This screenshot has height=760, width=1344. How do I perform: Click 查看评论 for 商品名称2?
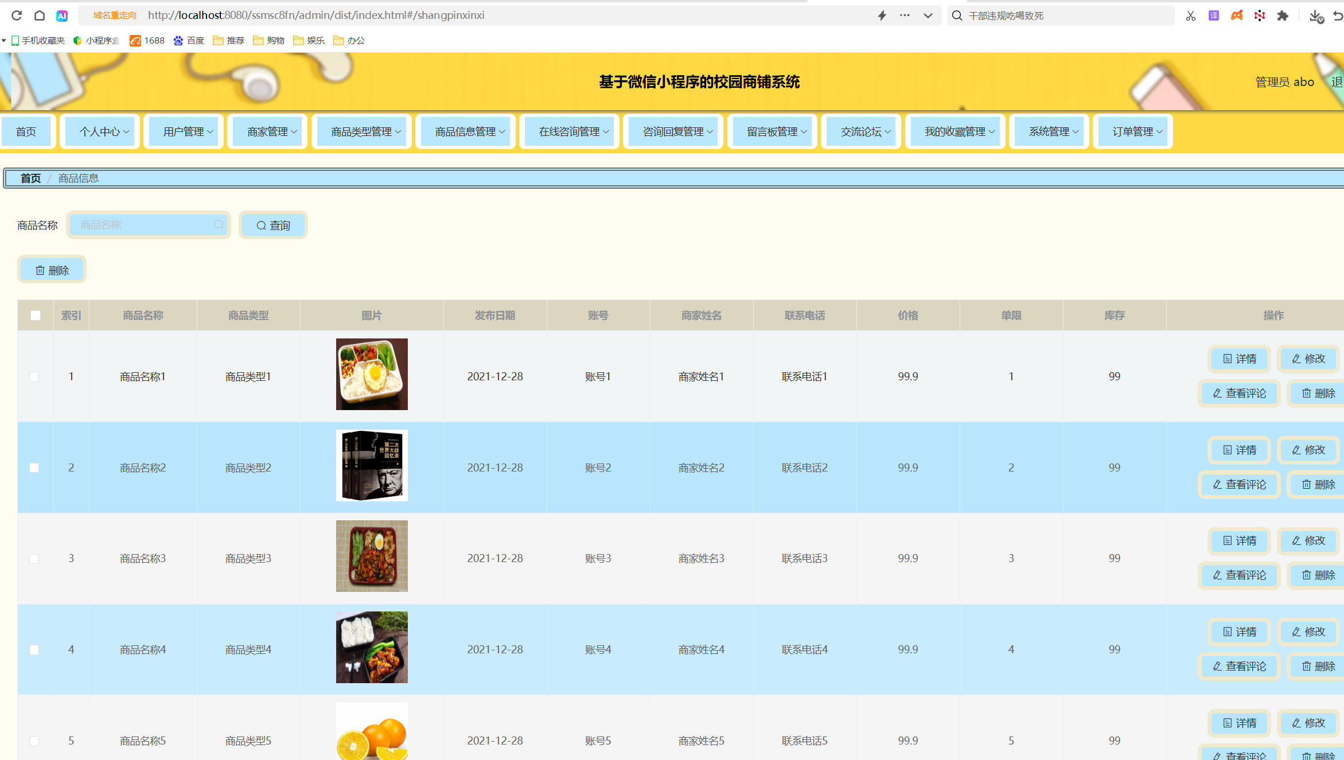1240,485
